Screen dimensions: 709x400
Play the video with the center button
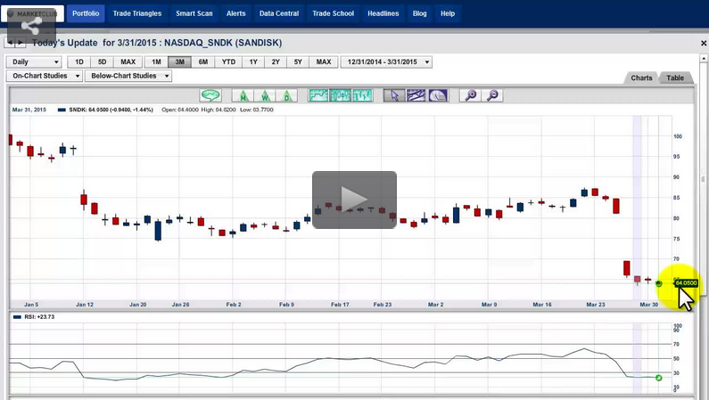(x=354, y=200)
